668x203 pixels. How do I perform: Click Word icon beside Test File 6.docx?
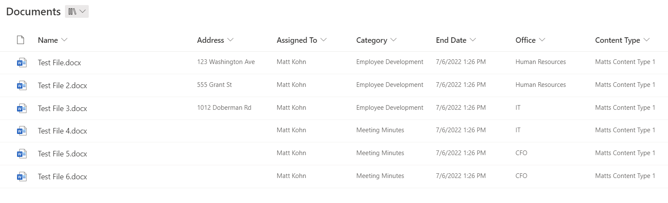click(22, 177)
